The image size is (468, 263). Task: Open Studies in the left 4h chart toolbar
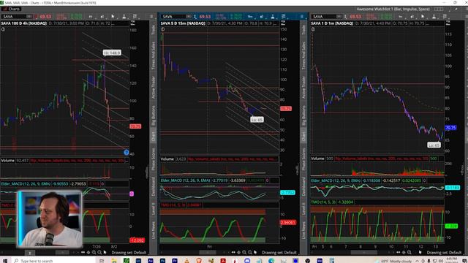[102, 16]
